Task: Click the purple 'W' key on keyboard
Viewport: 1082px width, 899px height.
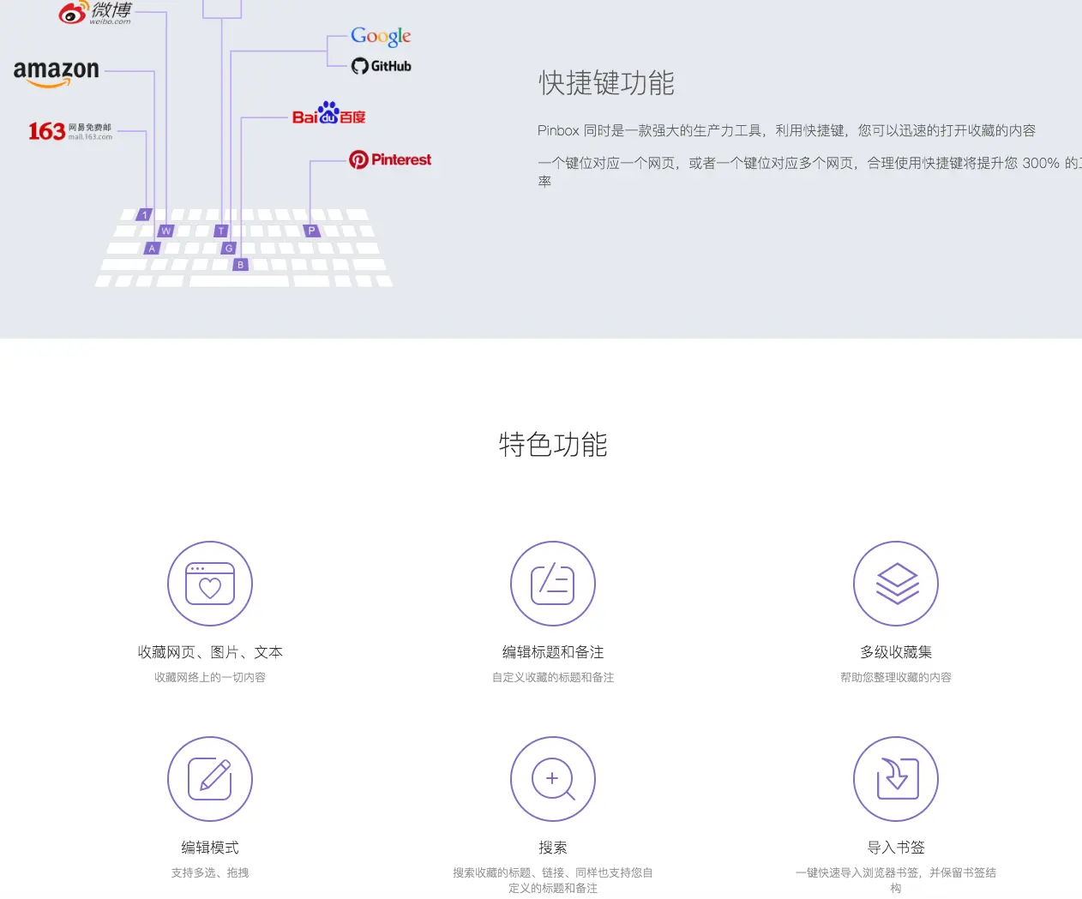Action: pyautogui.click(x=166, y=231)
